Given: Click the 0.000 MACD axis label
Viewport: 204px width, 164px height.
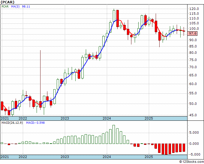Looking at the screenshot, I should [x=195, y=144].
